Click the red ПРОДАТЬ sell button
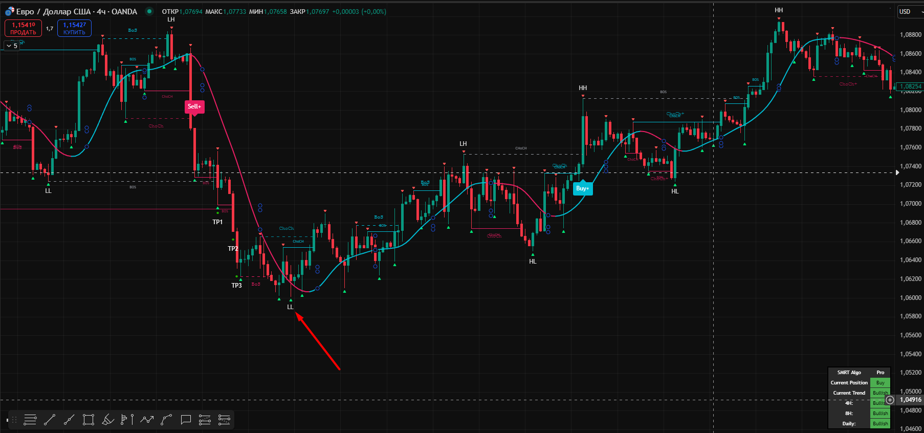Screen dimensions: 924x433 click(x=23, y=29)
